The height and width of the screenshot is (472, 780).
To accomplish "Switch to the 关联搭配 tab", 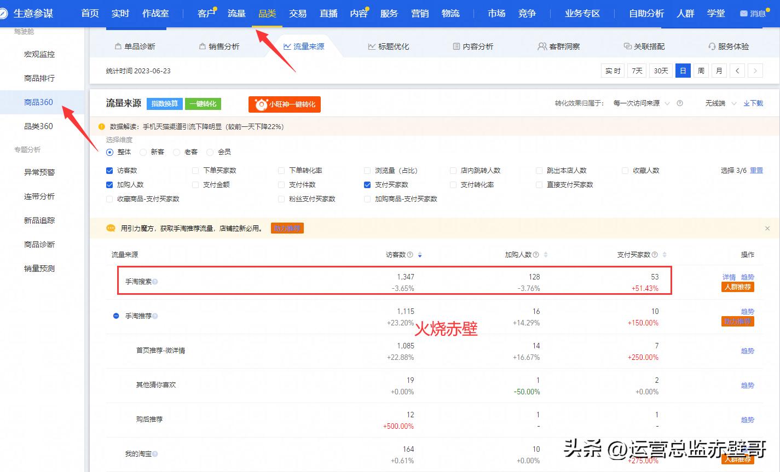I will pyautogui.click(x=644, y=46).
